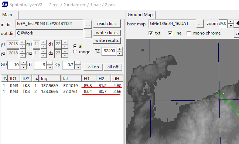Select the range radio button
This screenshot has height=144, width=239.
click(75, 52)
